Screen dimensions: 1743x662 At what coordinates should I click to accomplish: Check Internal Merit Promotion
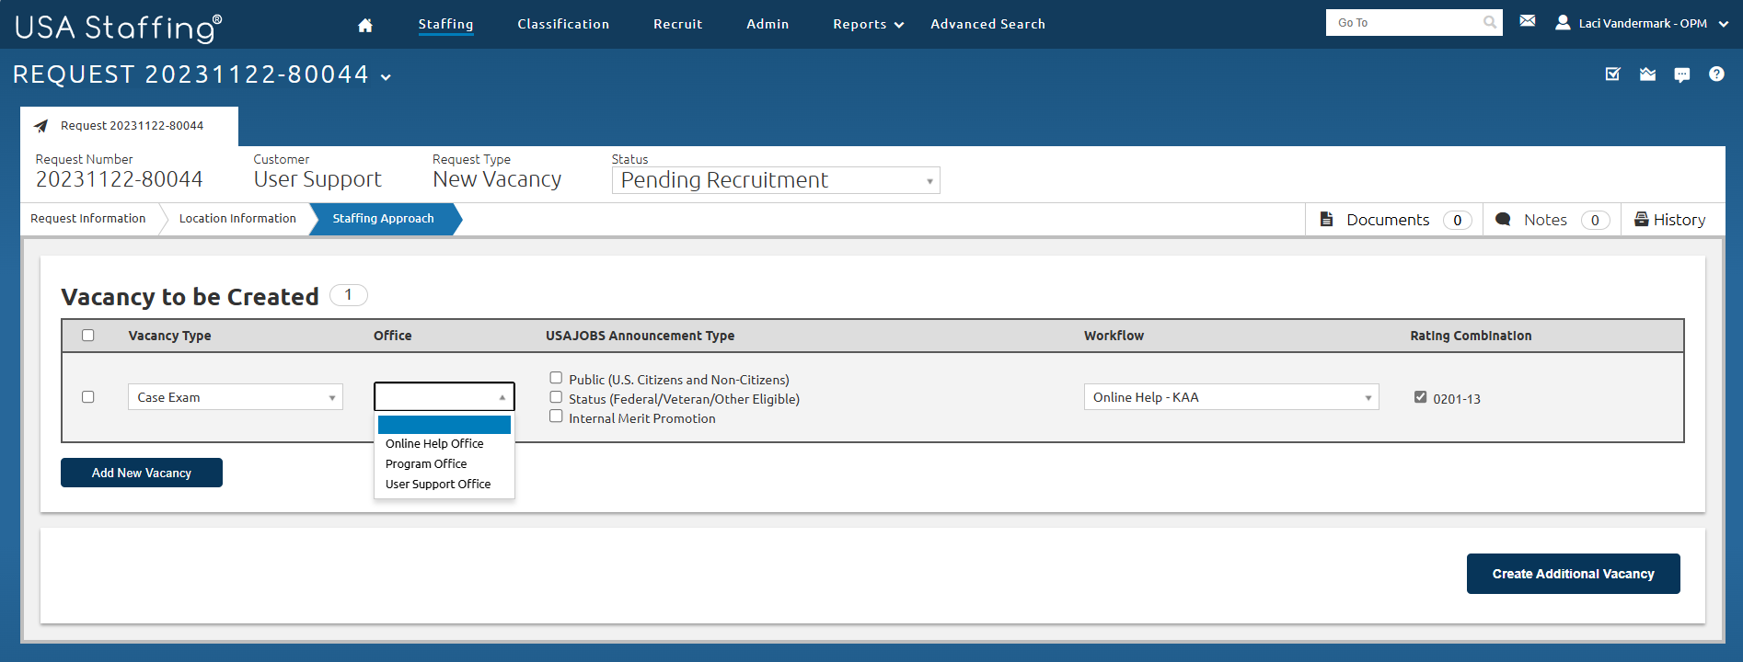[556, 417]
